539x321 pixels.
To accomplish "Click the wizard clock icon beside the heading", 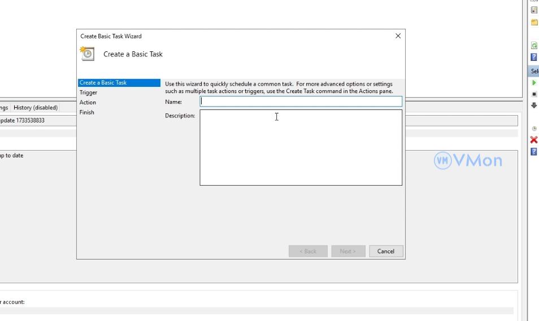I will [88, 54].
